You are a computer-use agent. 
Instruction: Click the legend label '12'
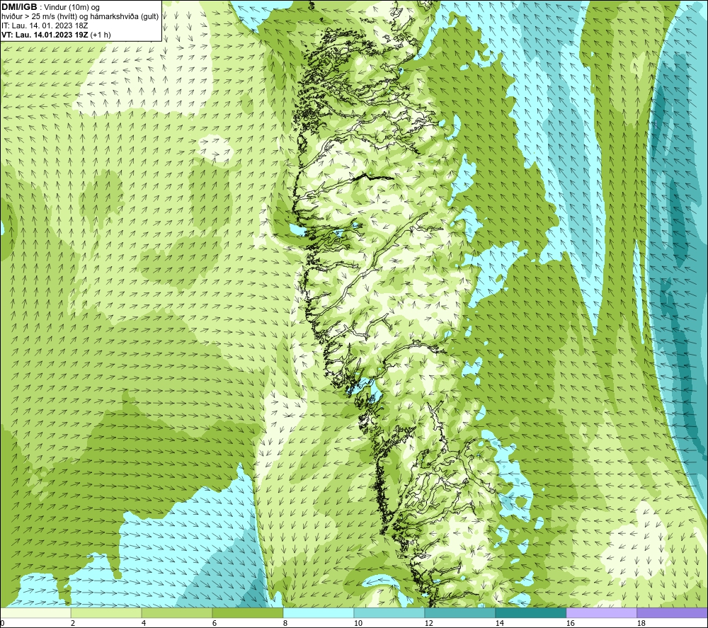click(x=428, y=624)
